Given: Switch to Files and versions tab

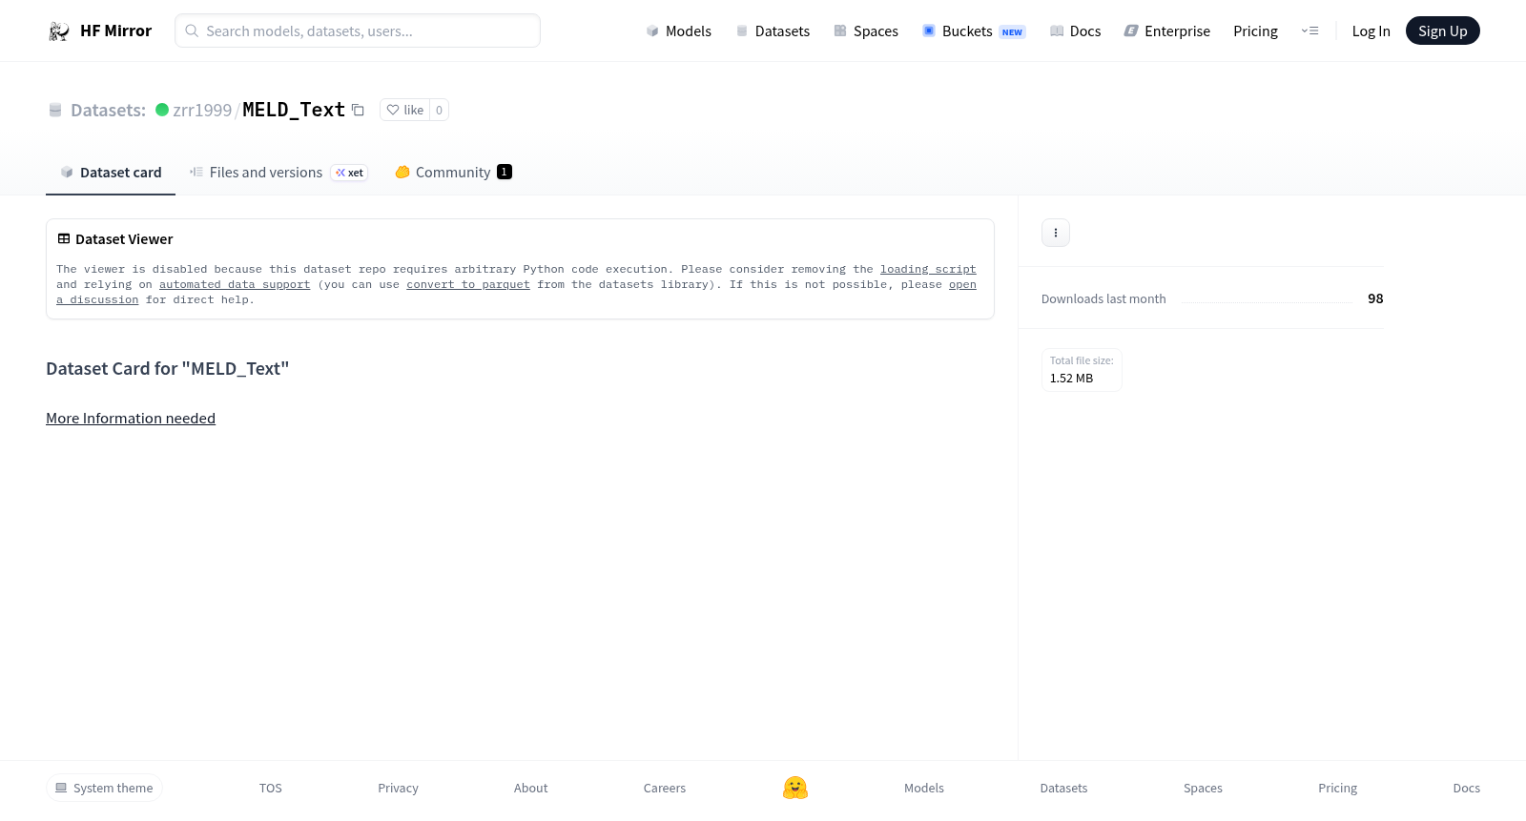Looking at the screenshot, I should (x=278, y=173).
